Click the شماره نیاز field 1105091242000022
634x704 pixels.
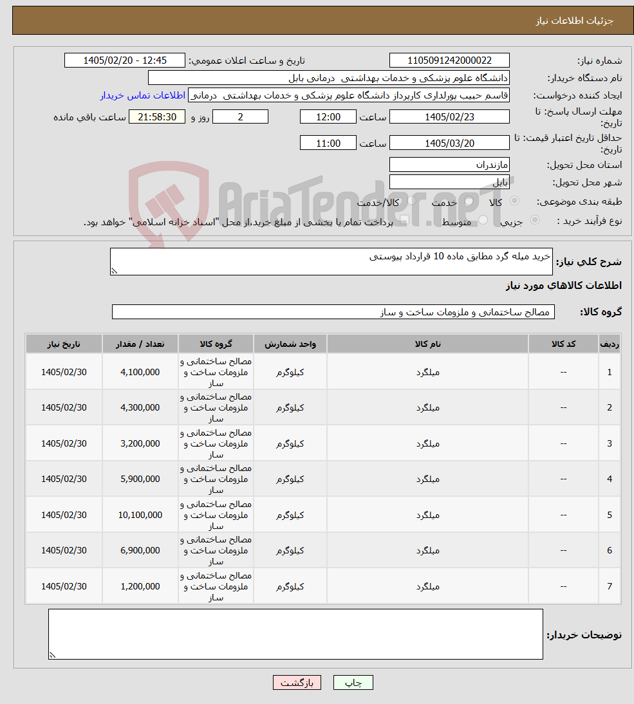pos(449,60)
